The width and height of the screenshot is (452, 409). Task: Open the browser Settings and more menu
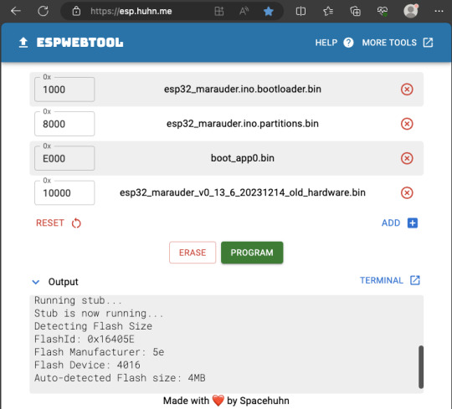pyautogui.click(x=439, y=11)
